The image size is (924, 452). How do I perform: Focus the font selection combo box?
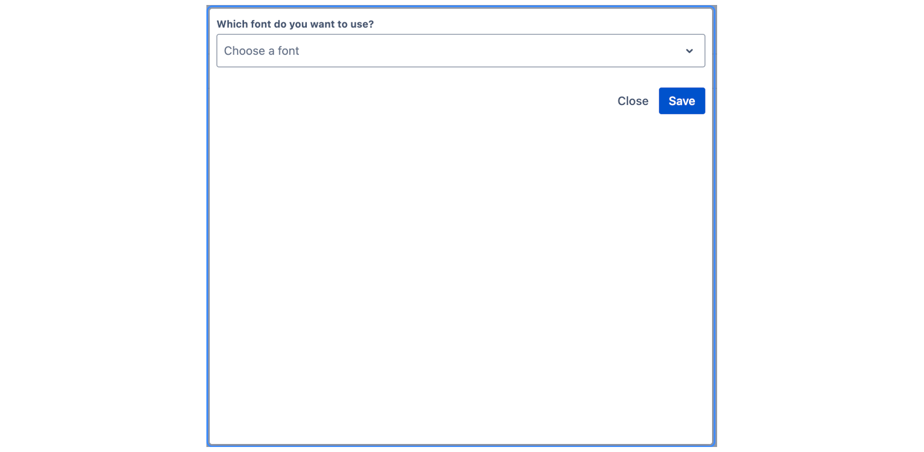(x=460, y=51)
